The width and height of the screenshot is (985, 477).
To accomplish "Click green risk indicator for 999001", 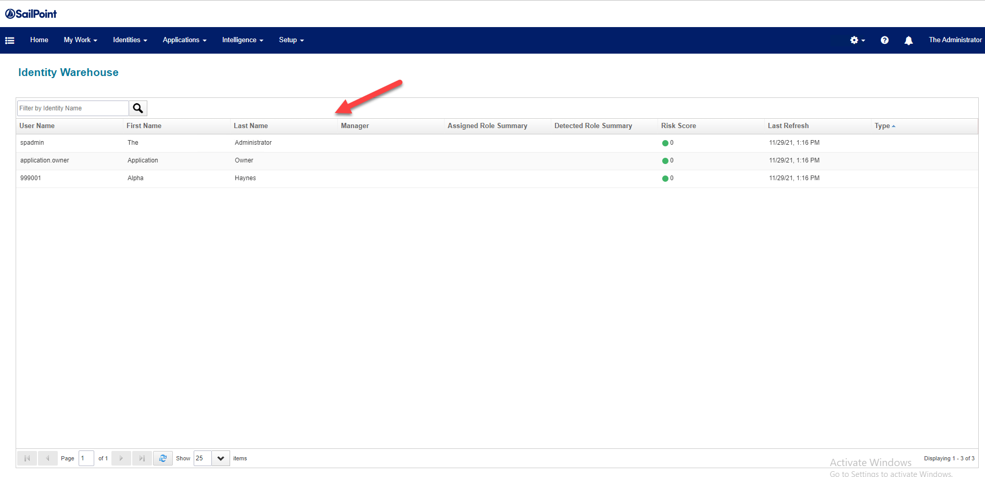I will 665,179.
